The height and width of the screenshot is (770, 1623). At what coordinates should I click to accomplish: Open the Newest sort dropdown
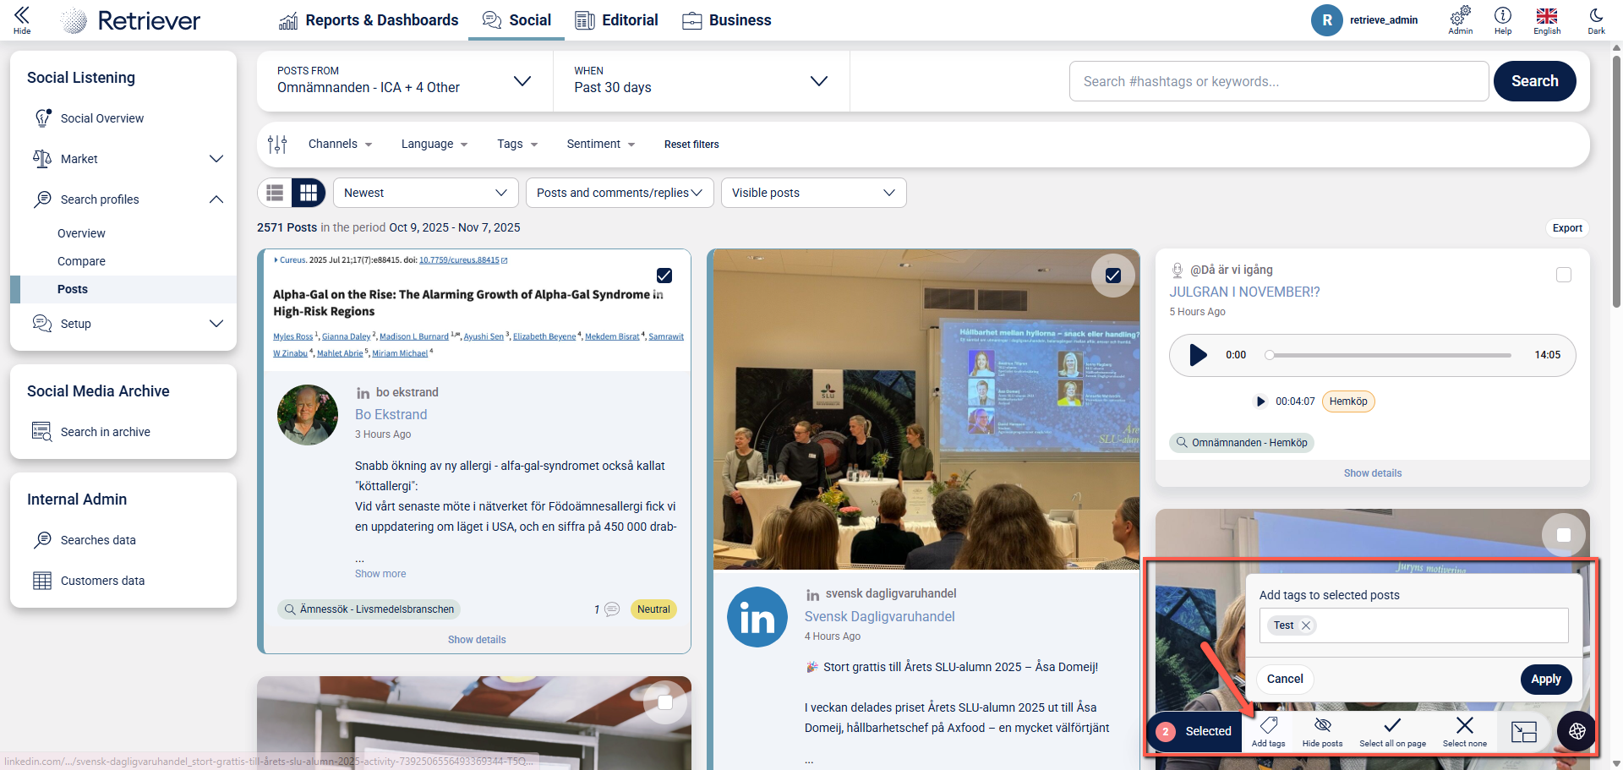pyautogui.click(x=426, y=193)
